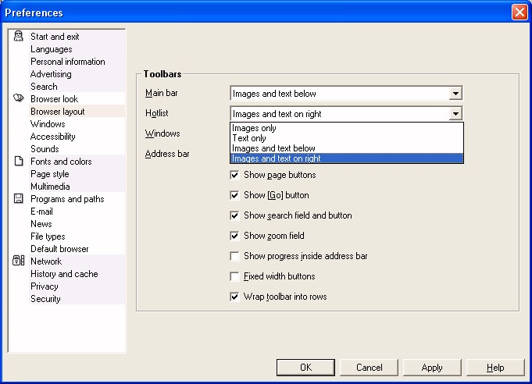The height and width of the screenshot is (384, 532).
Task: Toggle the Fixed width buttons checkbox
Action: [235, 276]
